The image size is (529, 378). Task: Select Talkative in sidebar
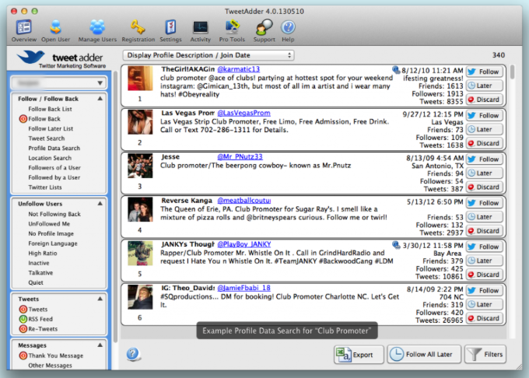(40, 273)
